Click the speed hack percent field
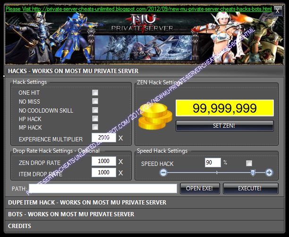The height and width of the screenshot is (237, 289). (213, 163)
